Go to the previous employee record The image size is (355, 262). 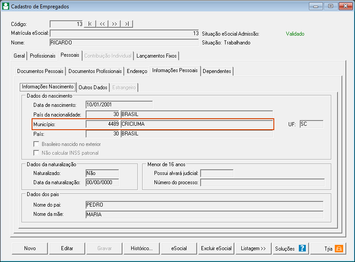coord(102,24)
